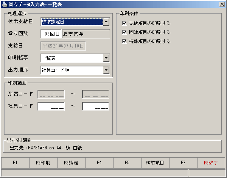Click the F3設定 button
The width and height of the screenshot is (227, 178).
tap(71, 163)
